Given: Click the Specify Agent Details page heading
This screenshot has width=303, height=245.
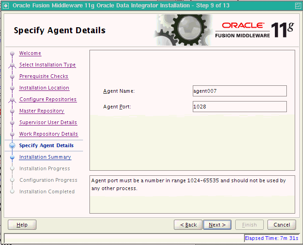Looking at the screenshot, I should [x=59, y=30].
